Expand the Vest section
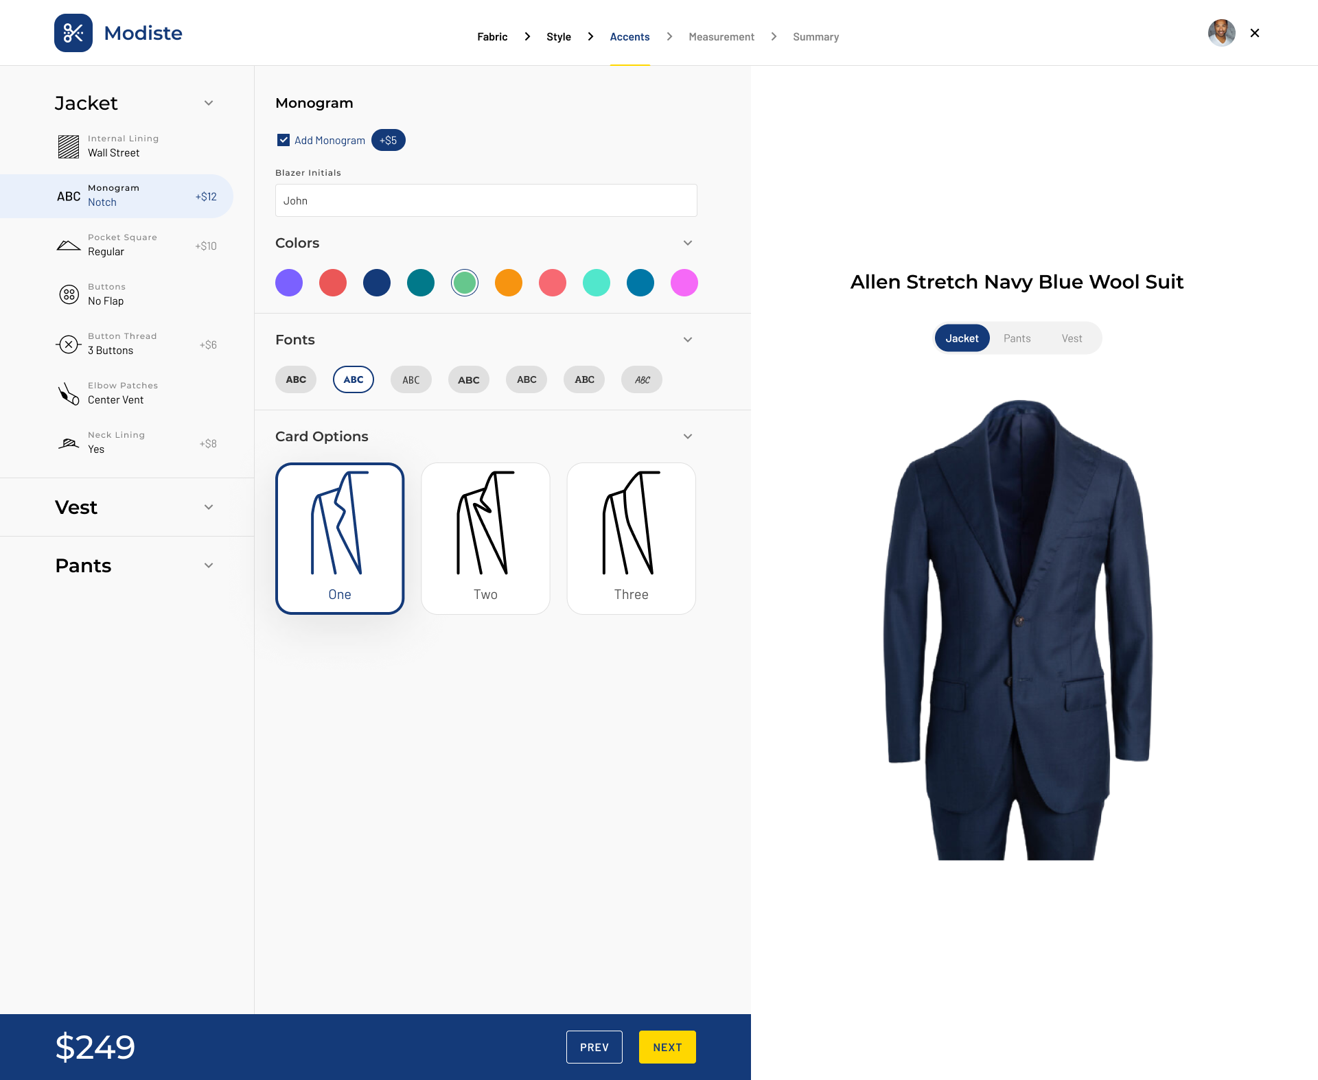 pyautogui.click(x=209, y=507)
